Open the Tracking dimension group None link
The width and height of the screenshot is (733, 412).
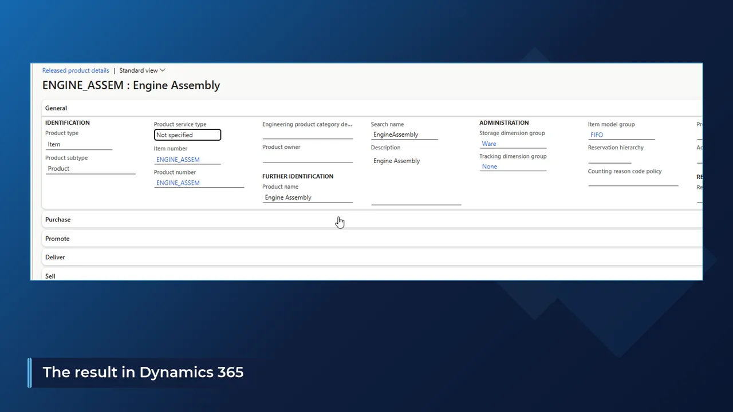coord(490,167)
